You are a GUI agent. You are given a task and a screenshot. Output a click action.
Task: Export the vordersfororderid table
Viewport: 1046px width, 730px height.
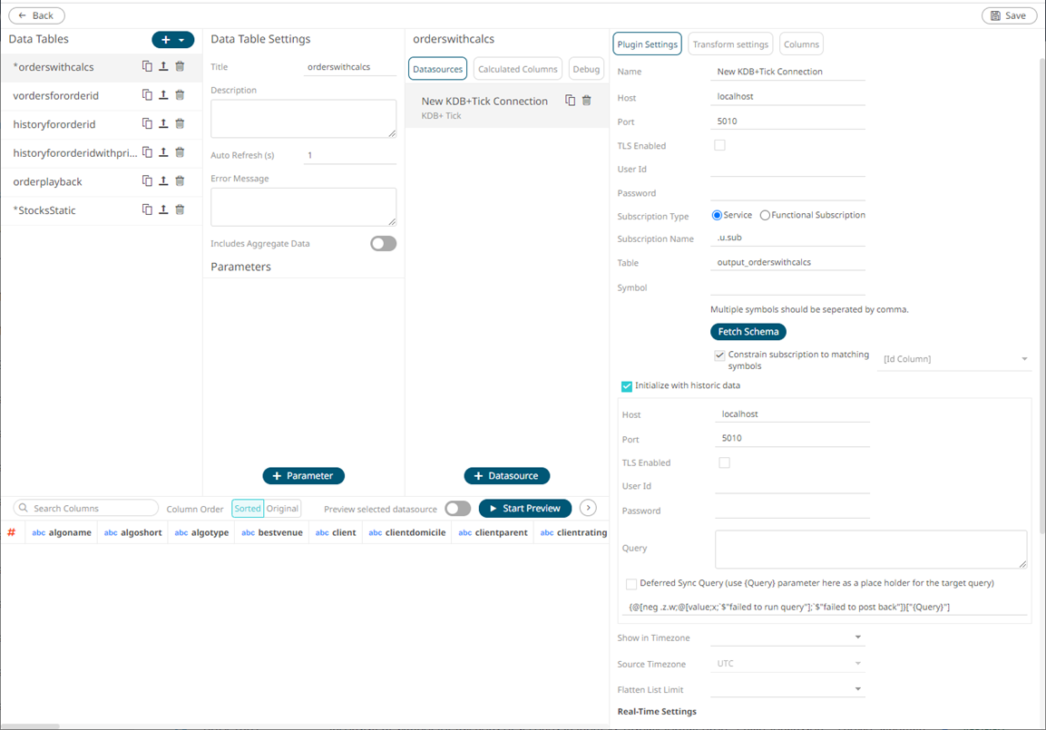coord(162,95)
